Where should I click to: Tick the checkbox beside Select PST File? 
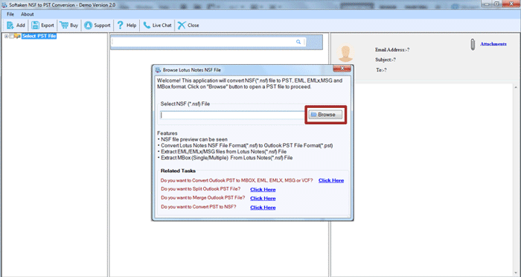(x=11, y=36)
